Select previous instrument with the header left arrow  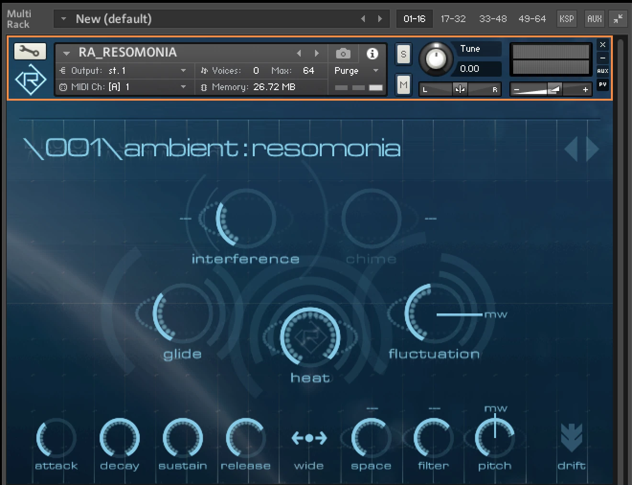[299, 53]
